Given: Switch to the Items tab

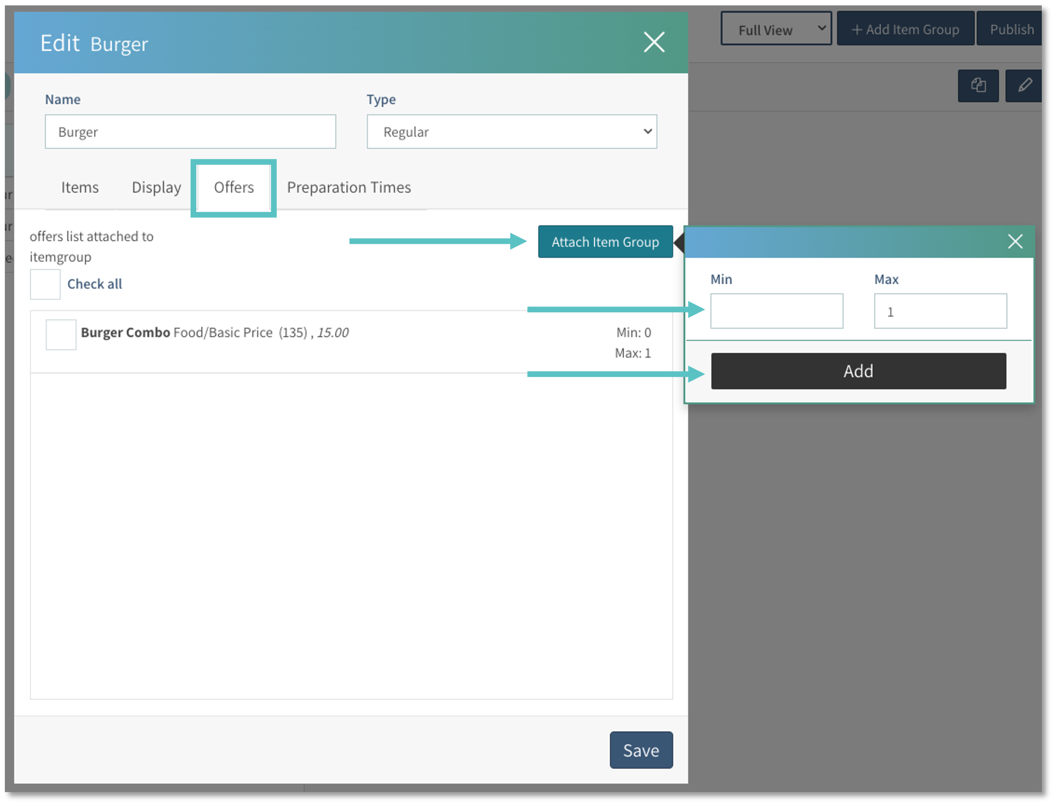Looking at the screenshot, I should (80, 187).
